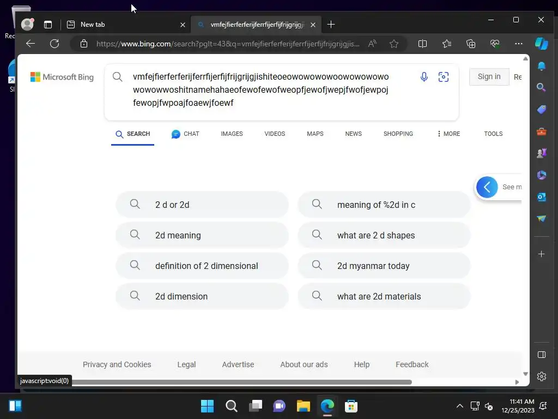Screen dimensions: 558x419
Task: Switch to NEWS results tab
Action: click(x=353, y=134)
